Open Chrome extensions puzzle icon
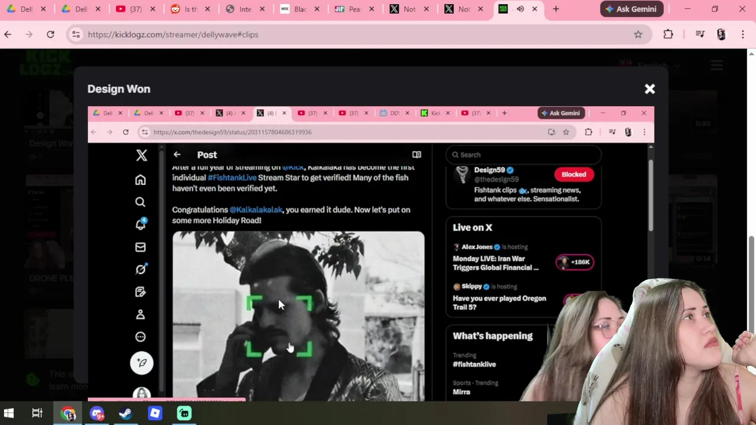The width and height of the screenshot is (756, 425). [x=668, y=34]
